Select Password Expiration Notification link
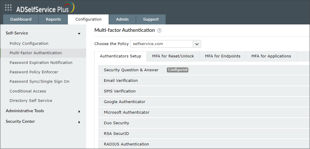310x149 pixels. 41,63
